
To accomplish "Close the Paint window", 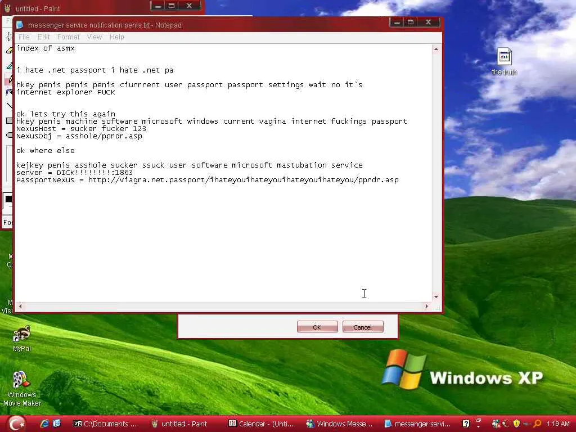I will click(x=189, y=6).
